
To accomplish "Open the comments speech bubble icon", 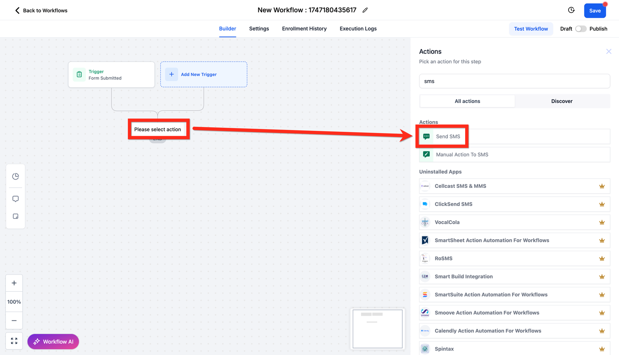I will point(15,199).
